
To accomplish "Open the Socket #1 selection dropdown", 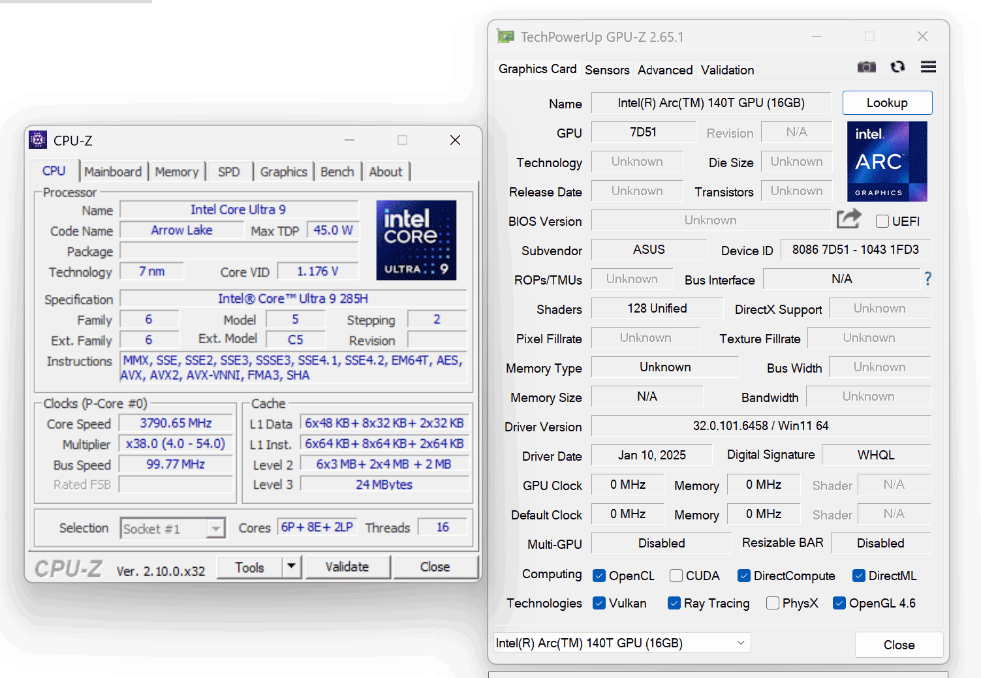I will [x=173, y=529].
